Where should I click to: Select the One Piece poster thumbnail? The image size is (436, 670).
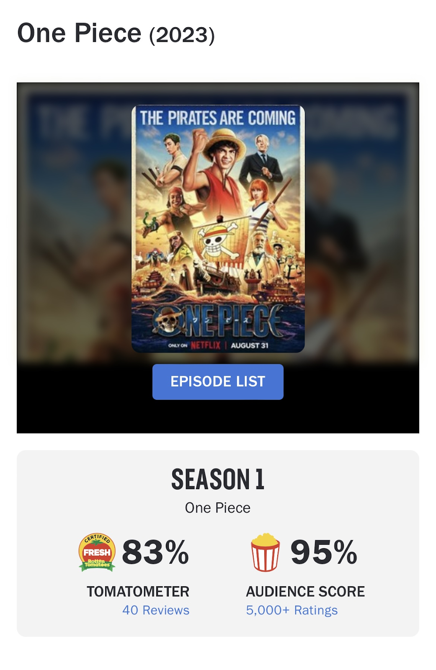click(x=218, y=229)
